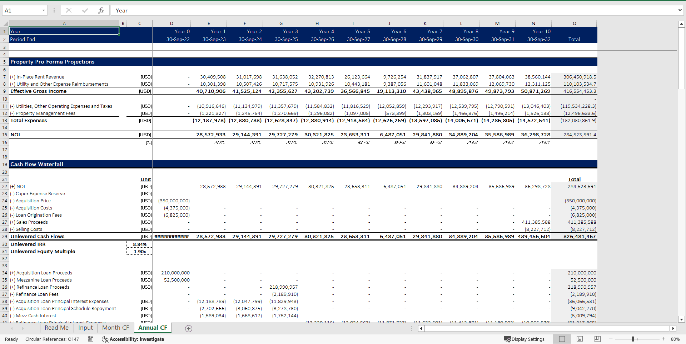Open the Page Break Preview icon

[597, 339]
